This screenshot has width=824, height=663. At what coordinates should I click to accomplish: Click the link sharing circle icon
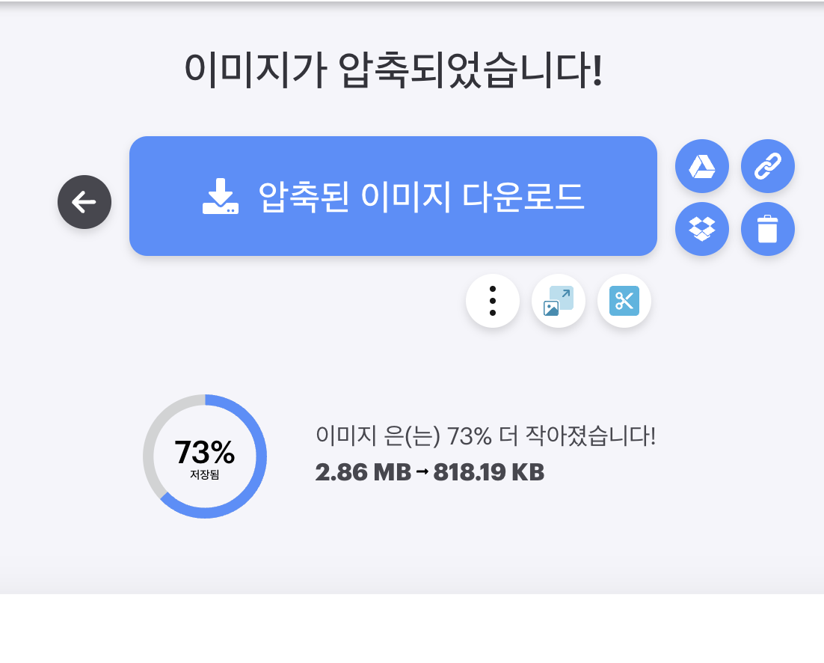click(x=767, y=166)
